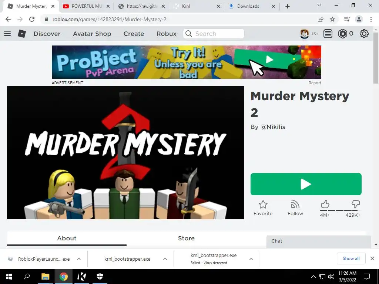Open Windows taskbar search
This screenshot has height=284, width=379.
[x=27, y=277]
